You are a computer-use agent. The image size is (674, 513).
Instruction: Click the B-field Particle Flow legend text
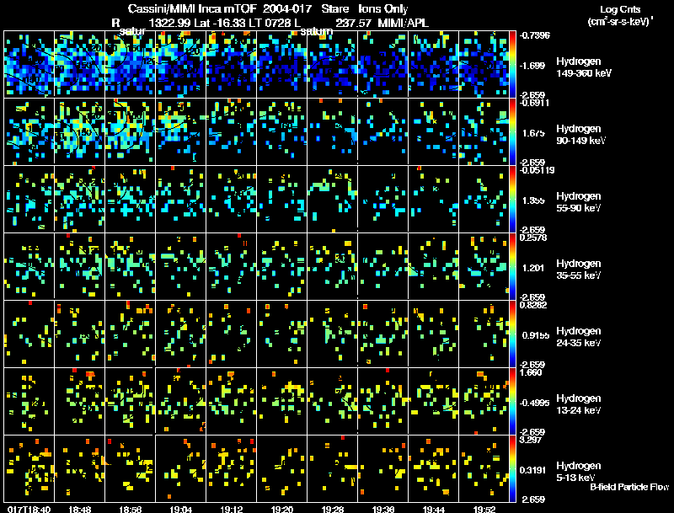click(x=629, y=487)
